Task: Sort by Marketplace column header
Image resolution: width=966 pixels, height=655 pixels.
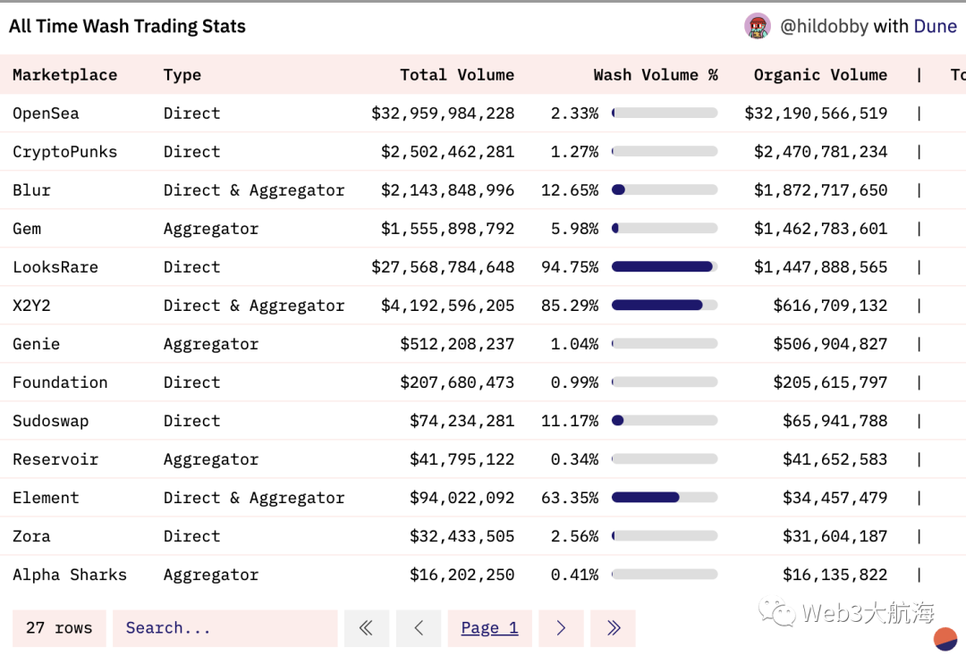Action: click(x=64, y=75)
